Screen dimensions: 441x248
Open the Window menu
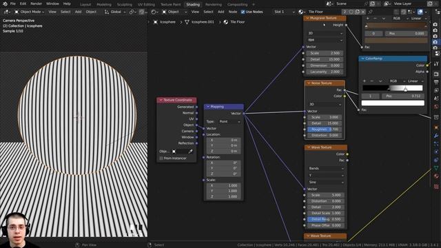52,4
